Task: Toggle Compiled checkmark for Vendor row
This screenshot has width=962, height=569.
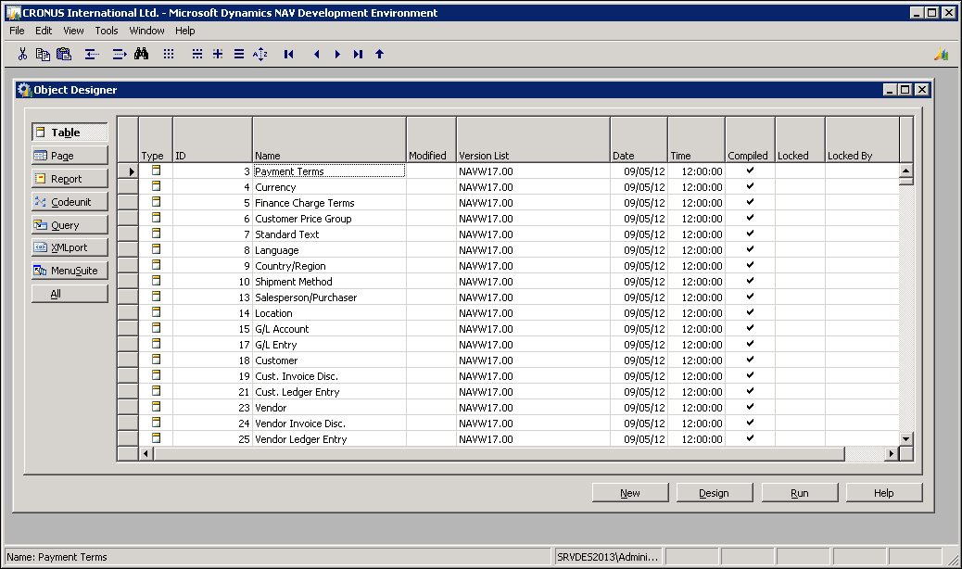Action: (750, 407)
